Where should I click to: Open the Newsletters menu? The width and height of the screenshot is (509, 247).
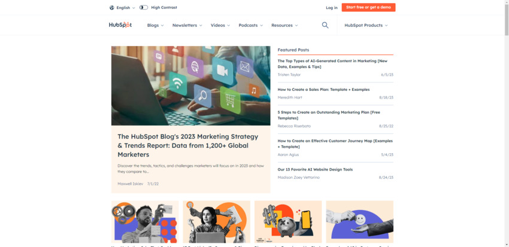pyautogui.click(x=187, y=25)
